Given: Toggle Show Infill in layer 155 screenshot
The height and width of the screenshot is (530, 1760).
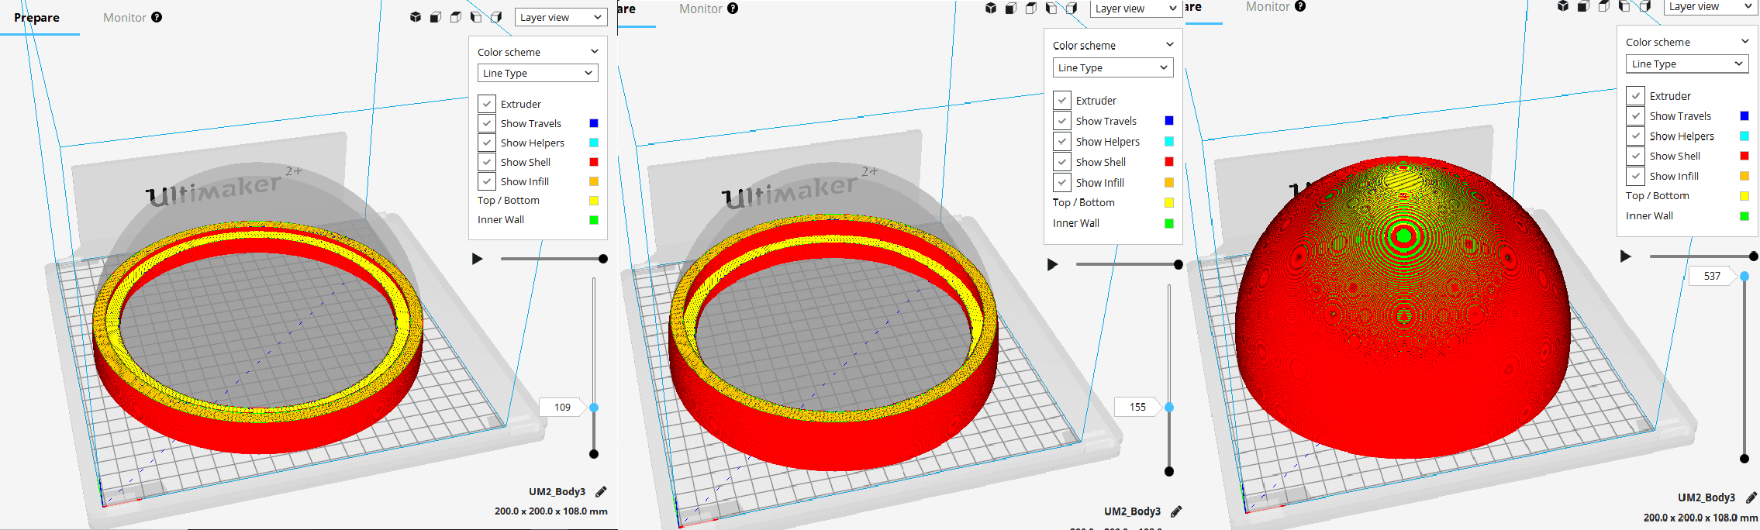Looking at the screenshot, I should (1062, 182).
